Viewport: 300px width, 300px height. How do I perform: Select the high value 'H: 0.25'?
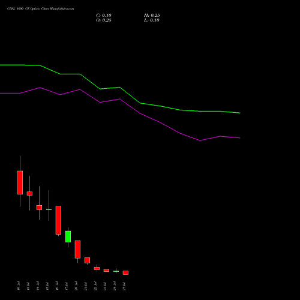152,16
